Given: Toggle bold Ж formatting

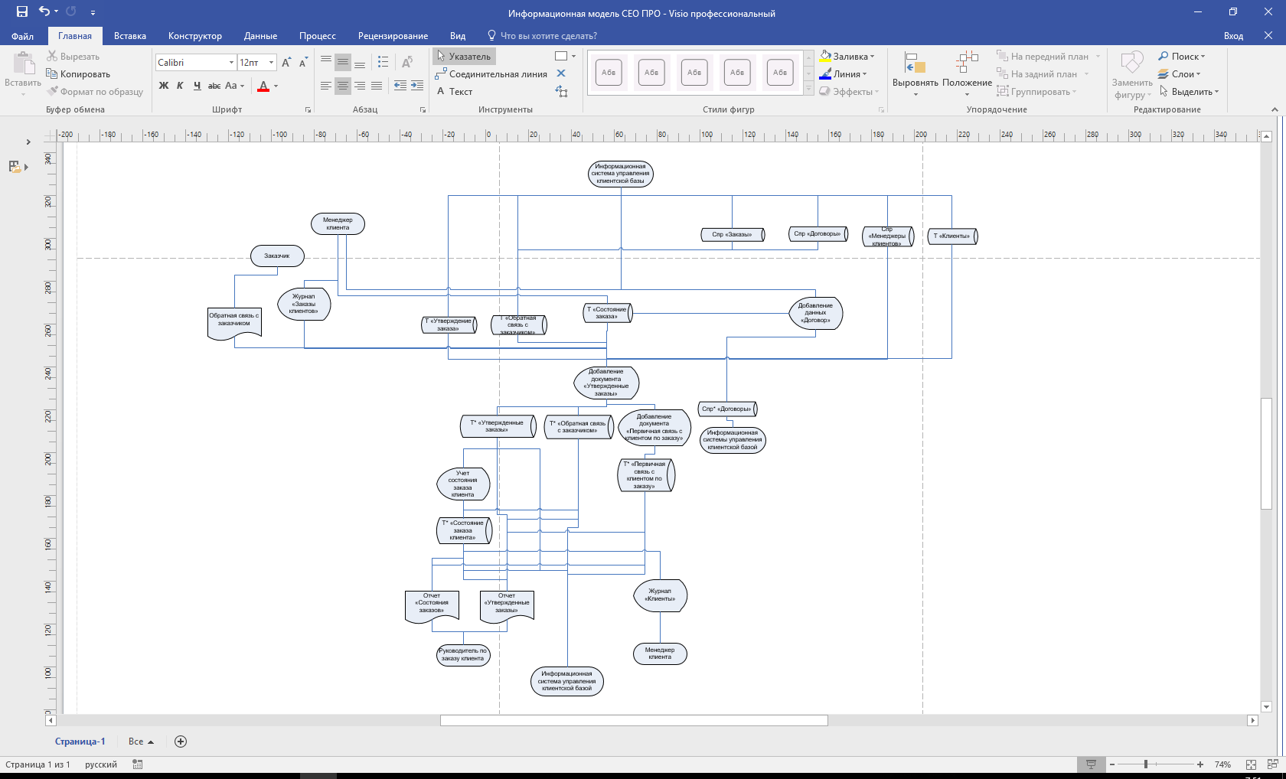Looking at the screenshot, I should (164, 86).
